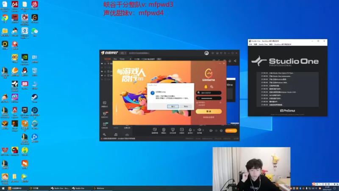Open the WPS Office desktop icon
The image size is (339, 191).
coord(5,151)
